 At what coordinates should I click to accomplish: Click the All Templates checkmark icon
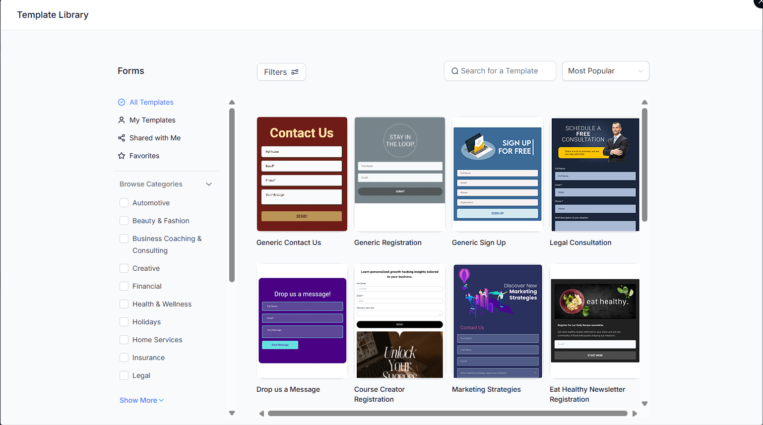tap(122, 102)
